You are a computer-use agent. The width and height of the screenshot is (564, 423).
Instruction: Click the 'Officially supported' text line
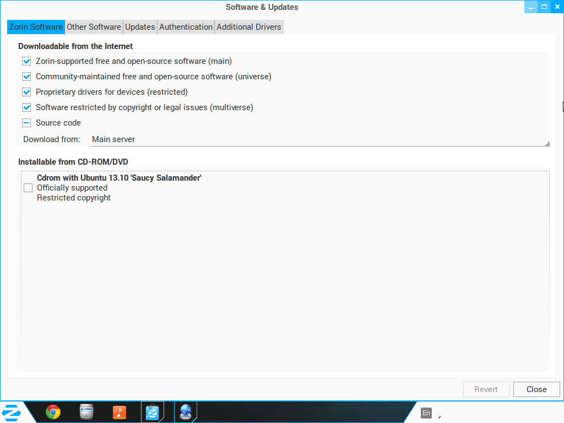72,188
